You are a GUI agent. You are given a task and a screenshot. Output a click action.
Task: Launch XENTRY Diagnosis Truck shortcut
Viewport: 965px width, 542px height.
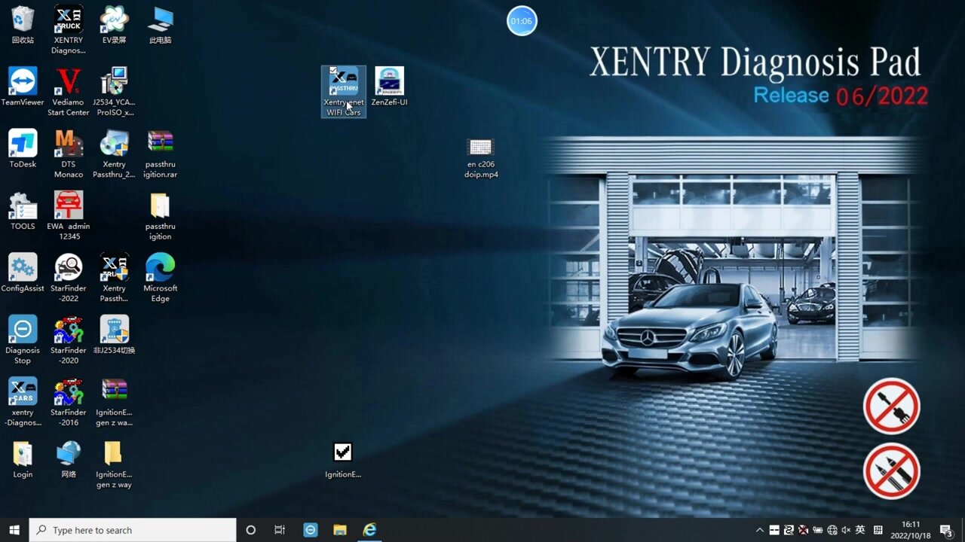(69, 30)
